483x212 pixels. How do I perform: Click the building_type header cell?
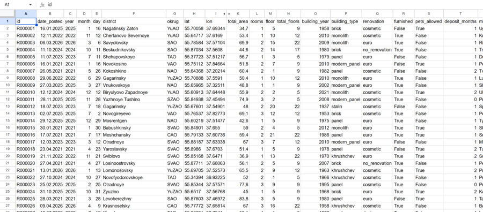tap(346, 21)
